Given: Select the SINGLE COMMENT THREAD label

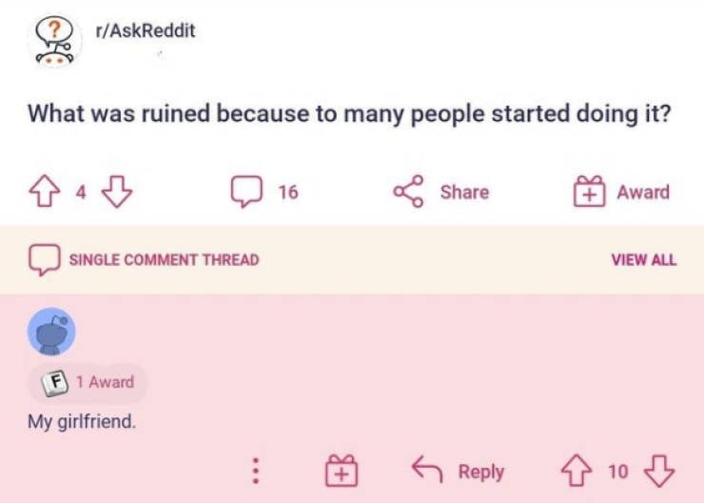Looking at the screenshot, I should [x=163, y=259].
